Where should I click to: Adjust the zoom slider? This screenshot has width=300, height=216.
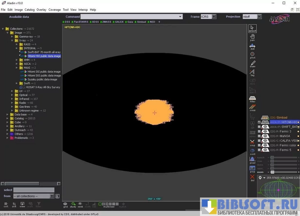[x=272, y=172]
